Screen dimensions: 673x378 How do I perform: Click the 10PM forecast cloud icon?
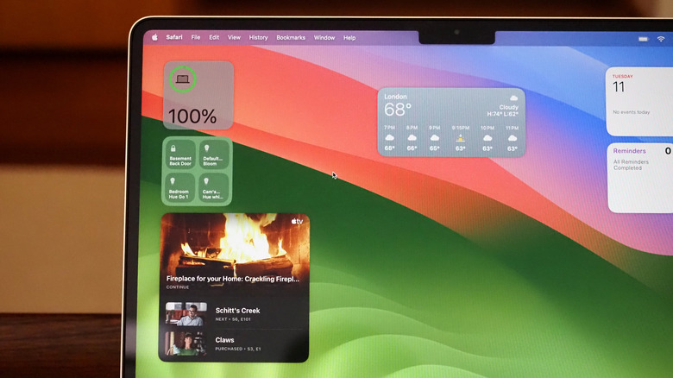pos(487,138)
